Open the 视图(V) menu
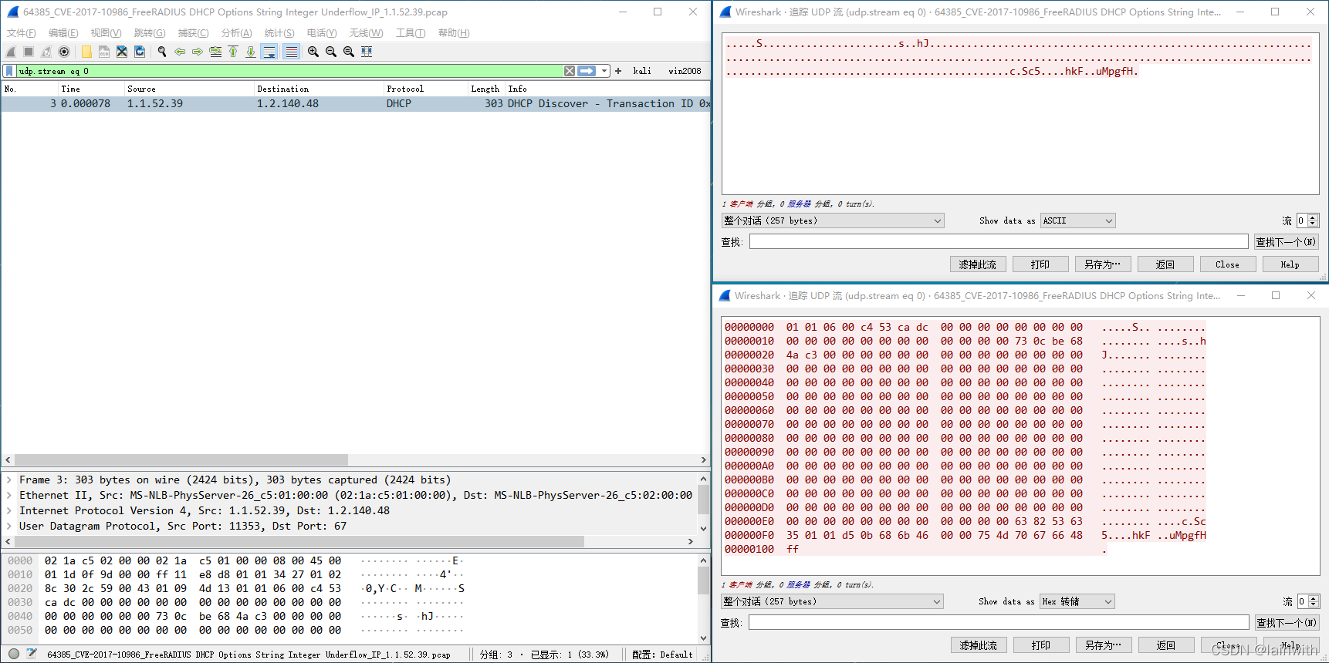 [106, 33]
